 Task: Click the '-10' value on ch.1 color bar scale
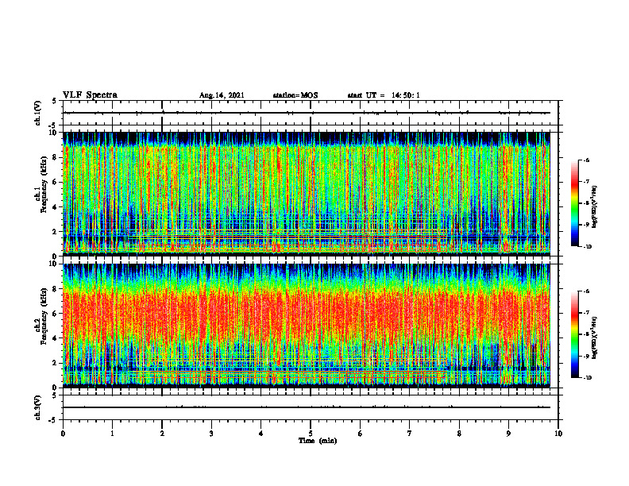pyautogui.click(x=587, y=247)
